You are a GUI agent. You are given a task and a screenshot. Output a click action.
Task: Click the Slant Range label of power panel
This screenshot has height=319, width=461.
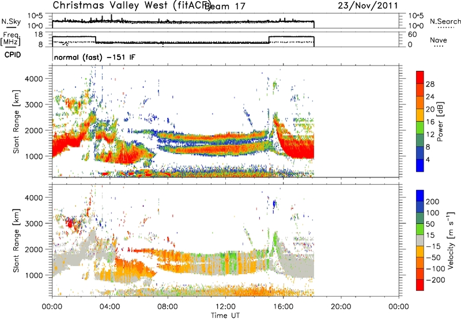pos(16,121)
